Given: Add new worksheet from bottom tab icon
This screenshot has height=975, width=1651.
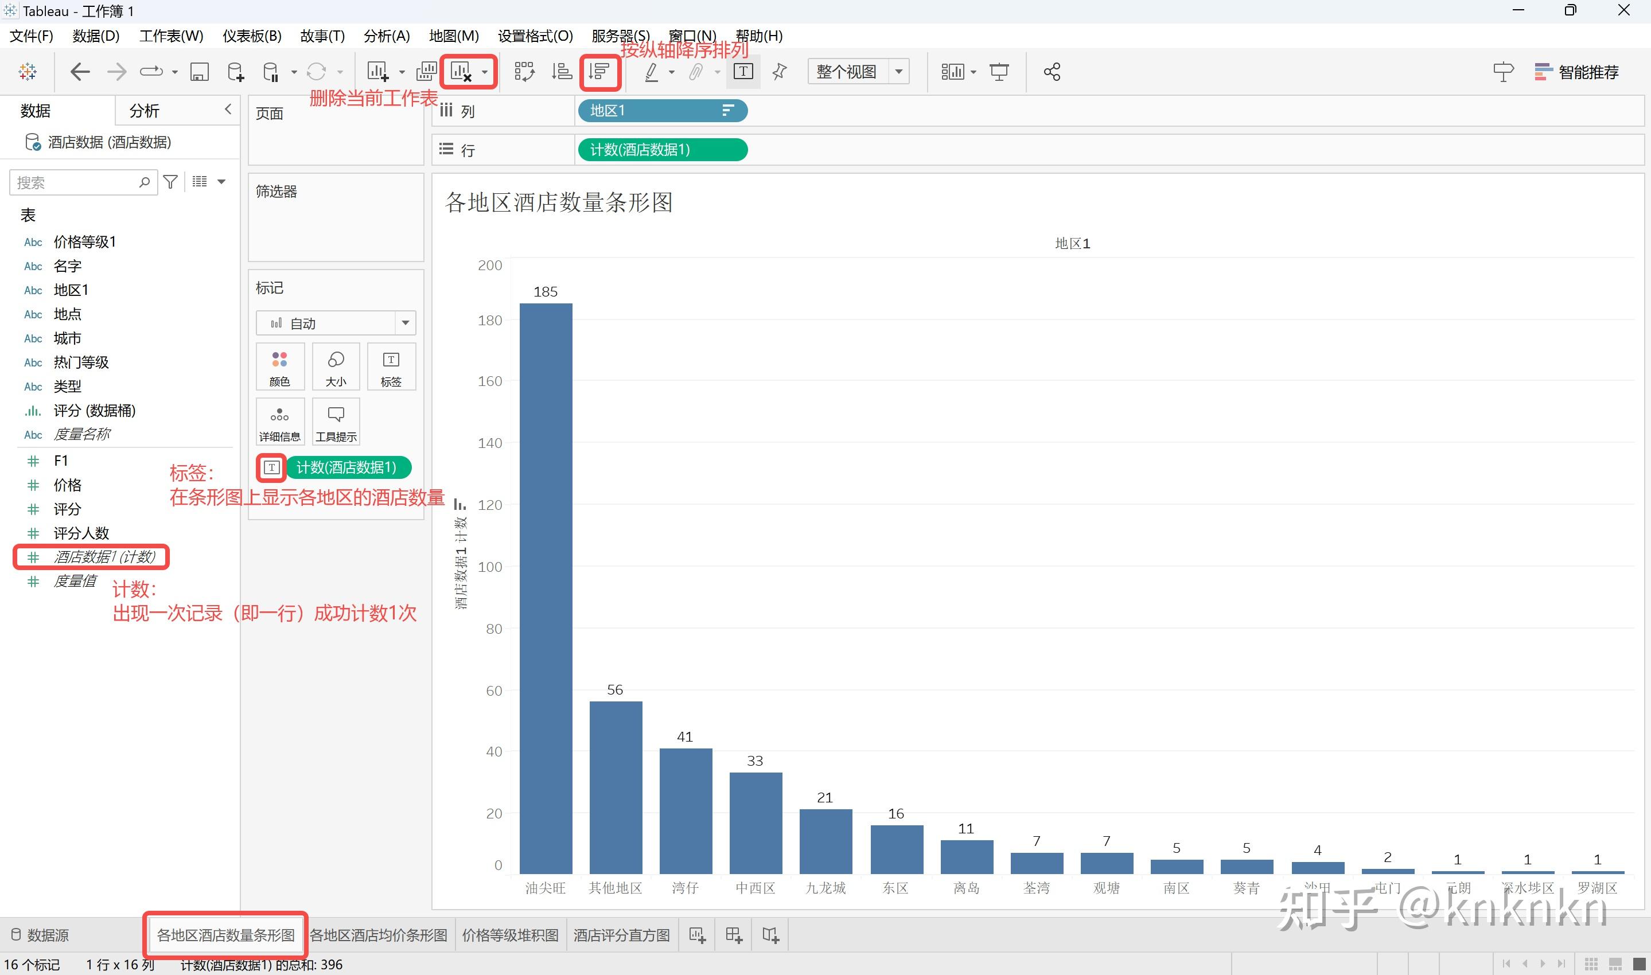Looking at the screenshot, I should [x=697, y=935].
